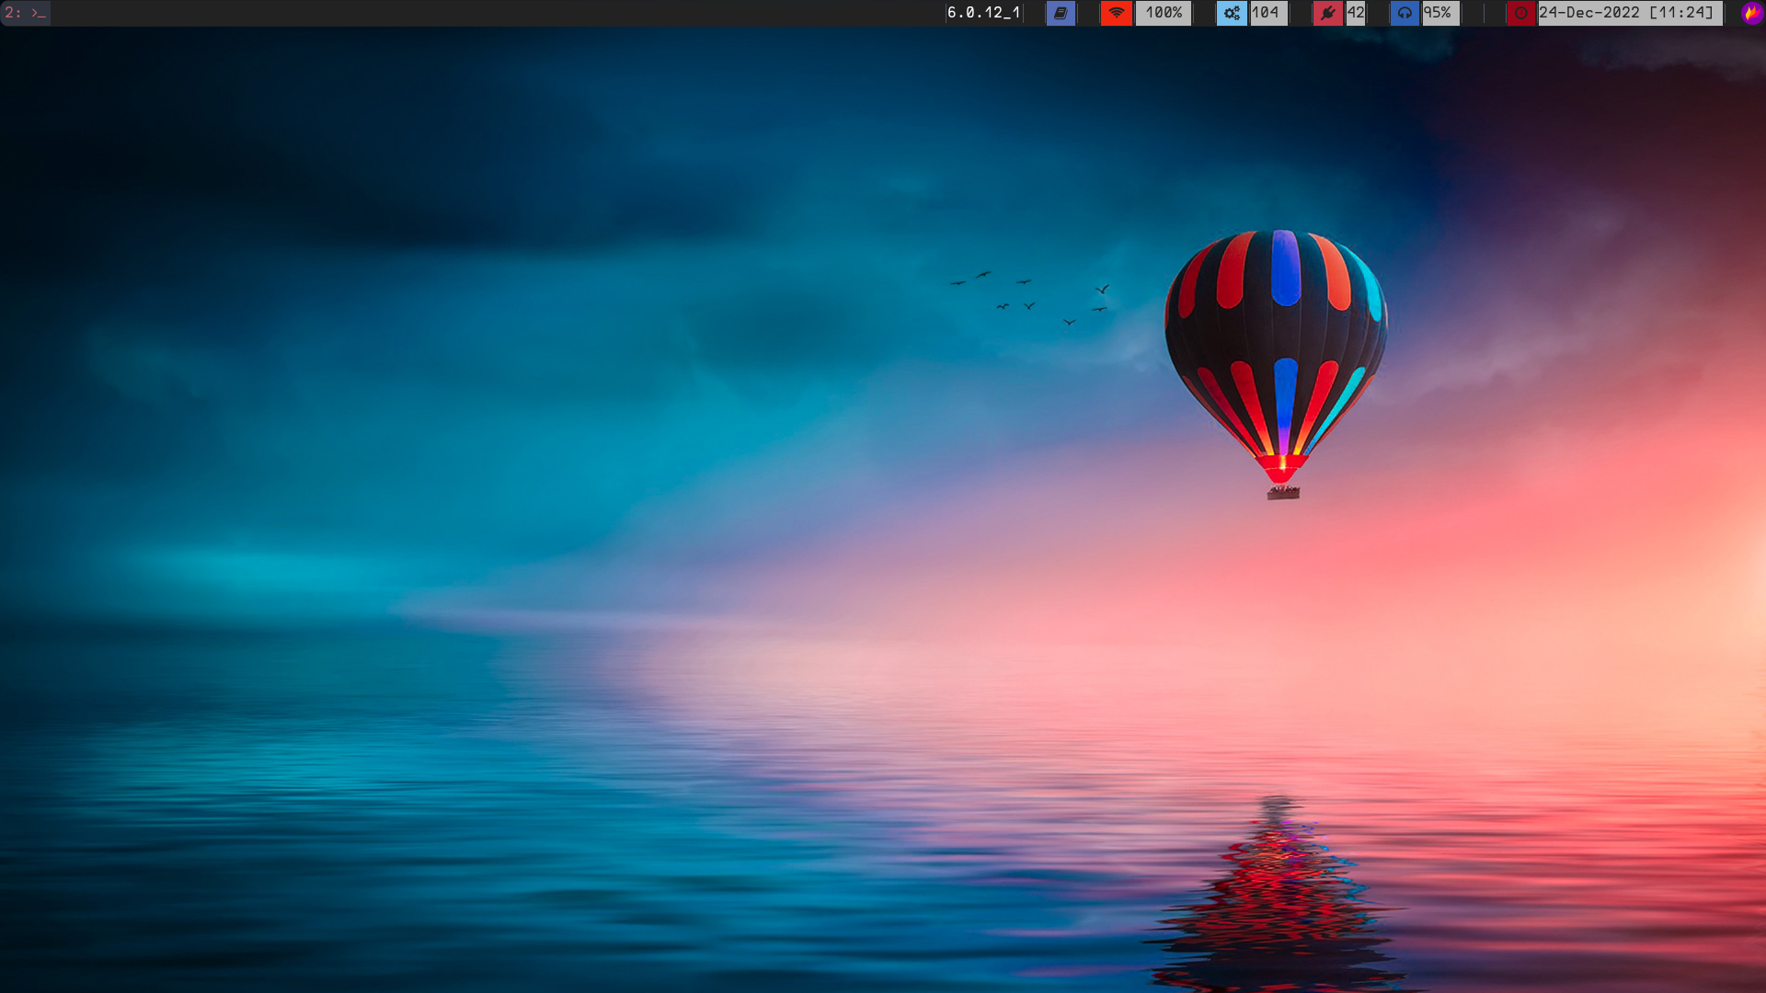Click the 42 value beside plug icon
Viewport: 1766px width, 993px height.
click(1356, 13)
